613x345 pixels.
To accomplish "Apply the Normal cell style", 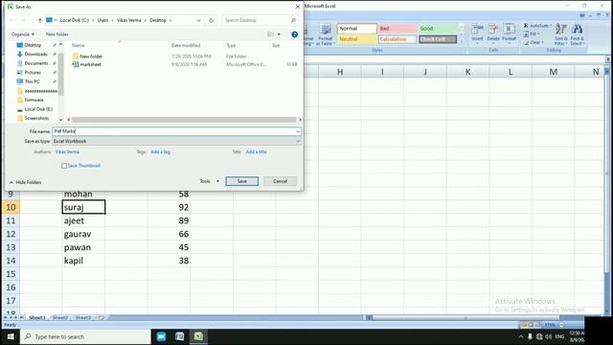I will point(356,29).
